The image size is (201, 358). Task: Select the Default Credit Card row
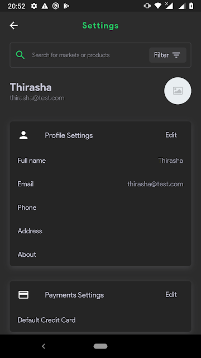[x=100, y=320]
